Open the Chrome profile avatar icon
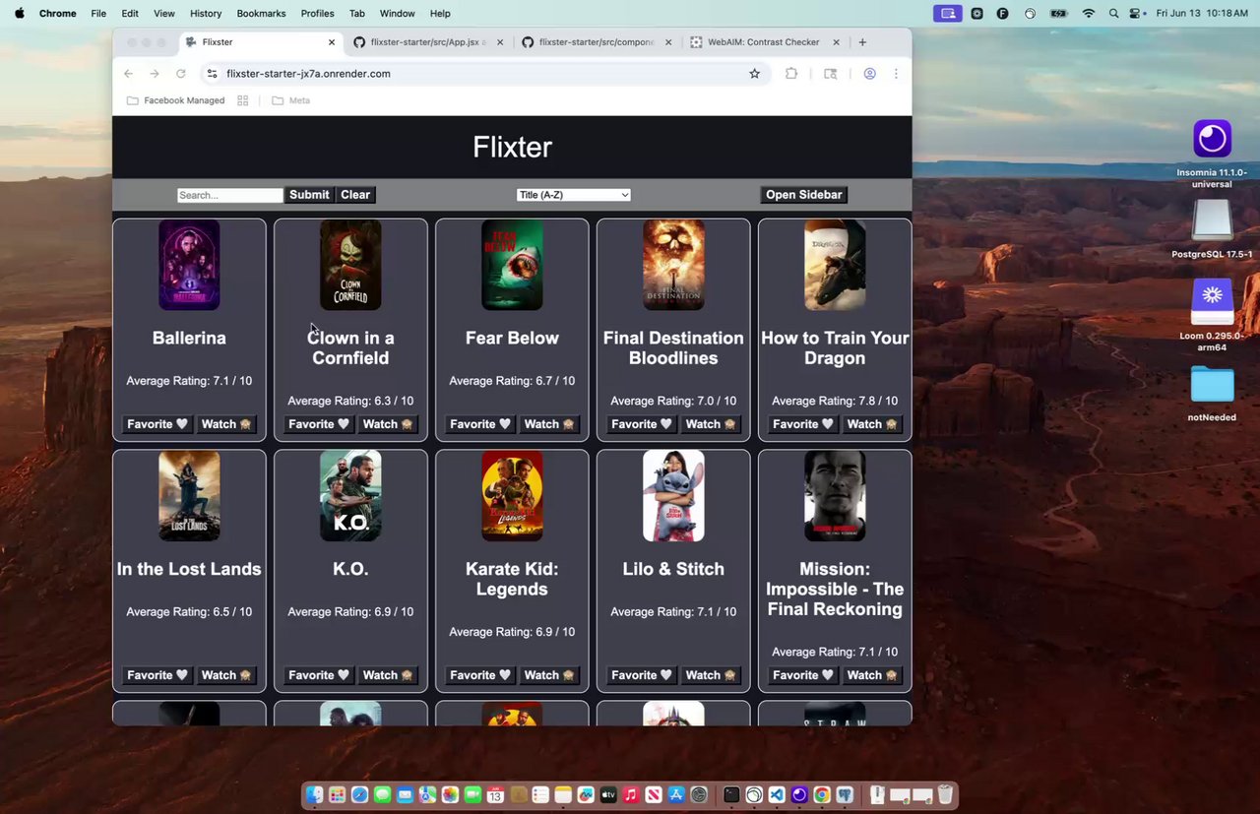This screenshot has width=1260, height=814. (870, 74)
